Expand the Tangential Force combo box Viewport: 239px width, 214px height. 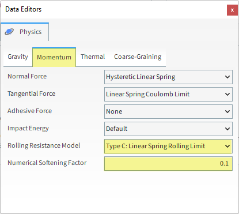[168, 94]
